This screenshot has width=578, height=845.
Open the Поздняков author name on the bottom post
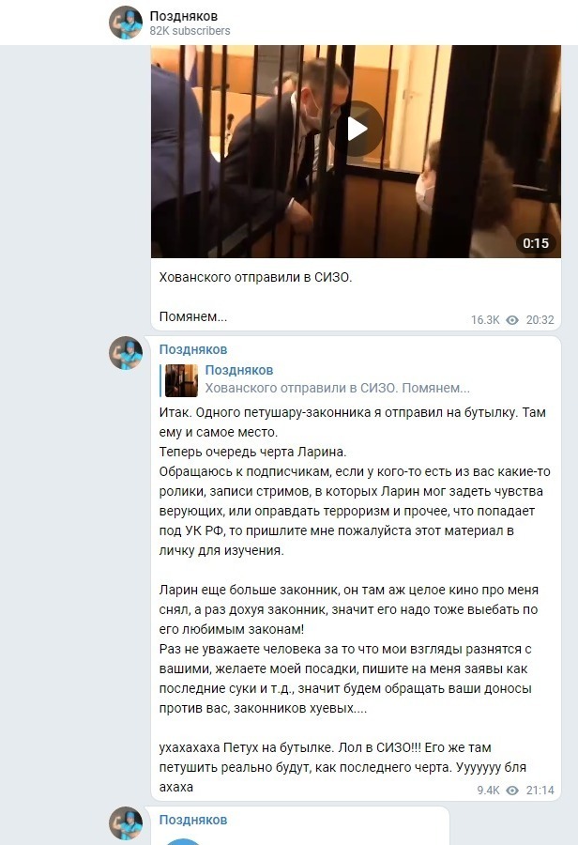(x=193, y=820)
